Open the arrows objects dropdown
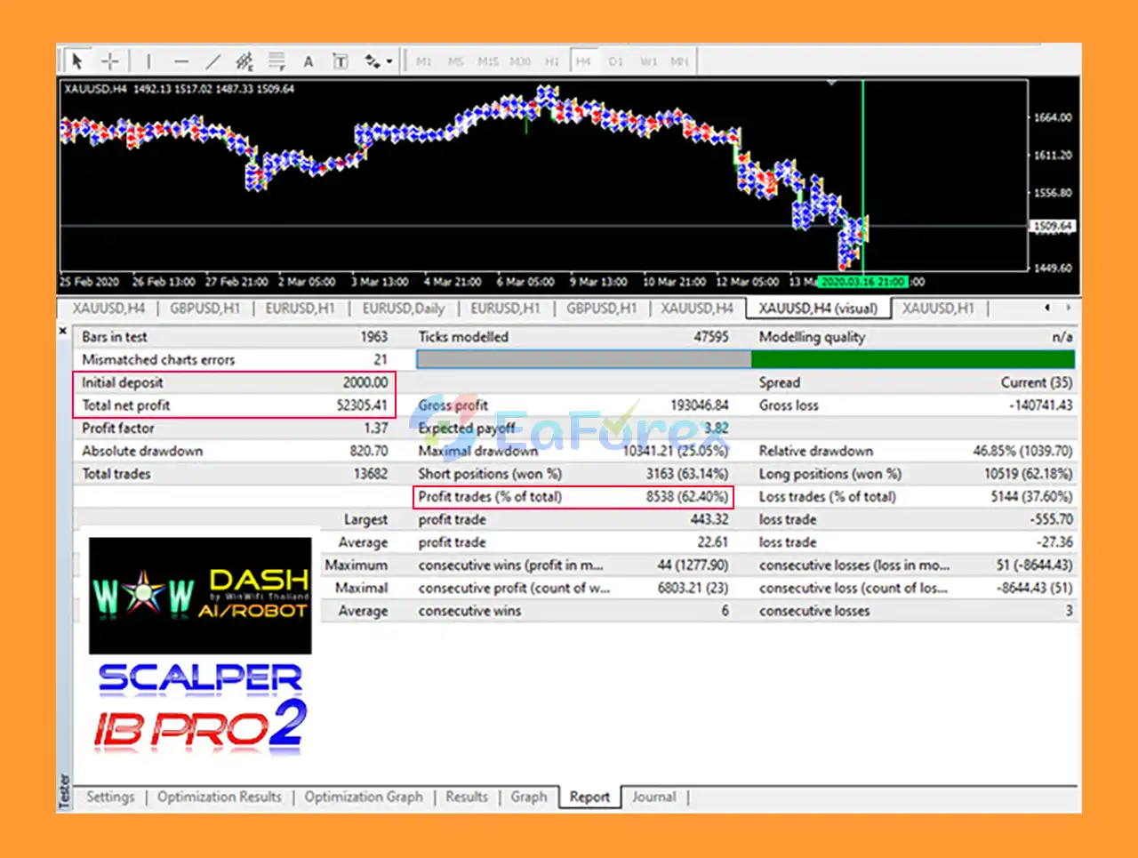This screenshot has width=1138, height=858. pos(379,61)
